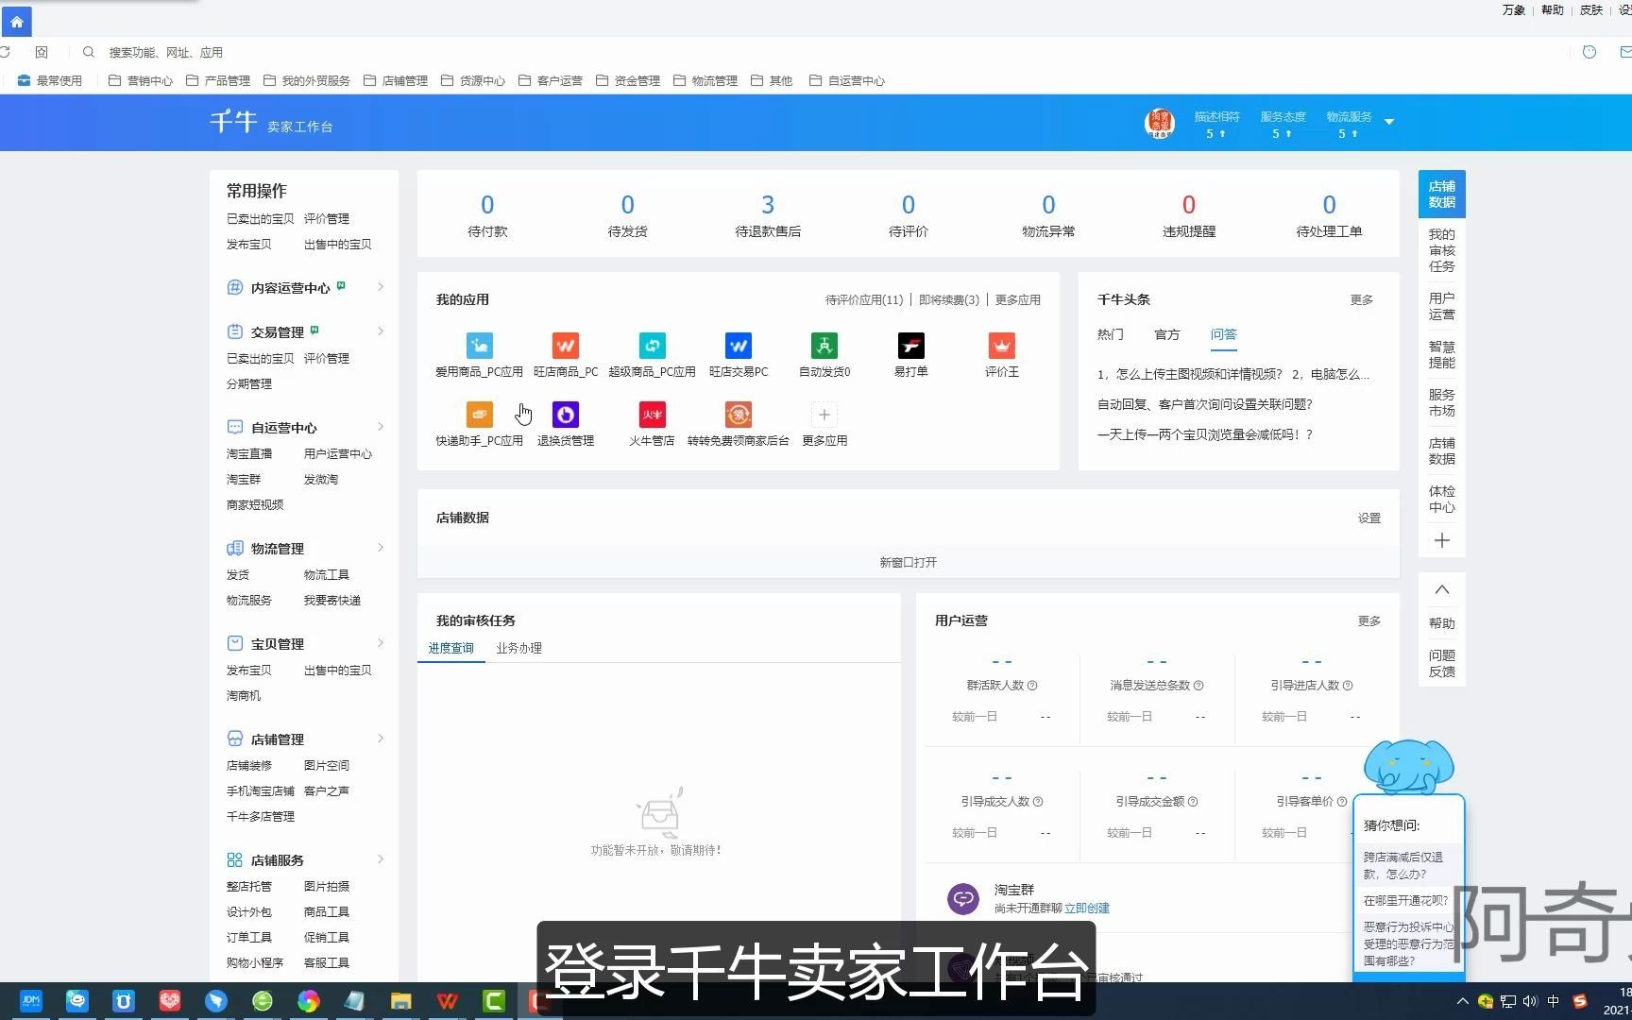Click the plus icon for 更多应用

click(824, 415)
